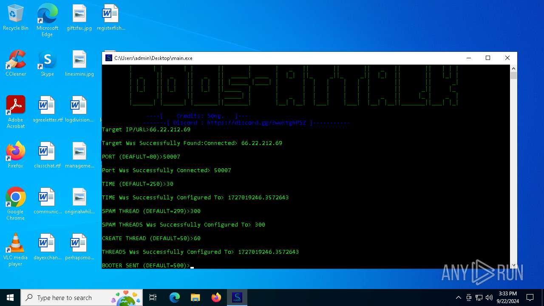Open the Recycle Bin desktop icon
This screenshot has width=544, height=306.
coord(16,18)
